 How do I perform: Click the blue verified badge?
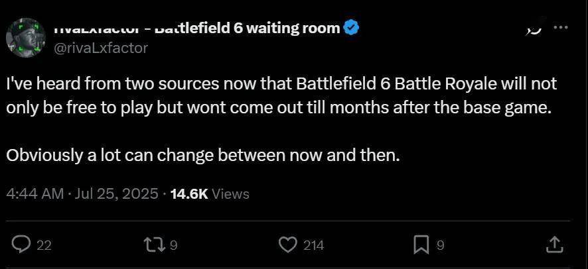[x=352, y=28]
